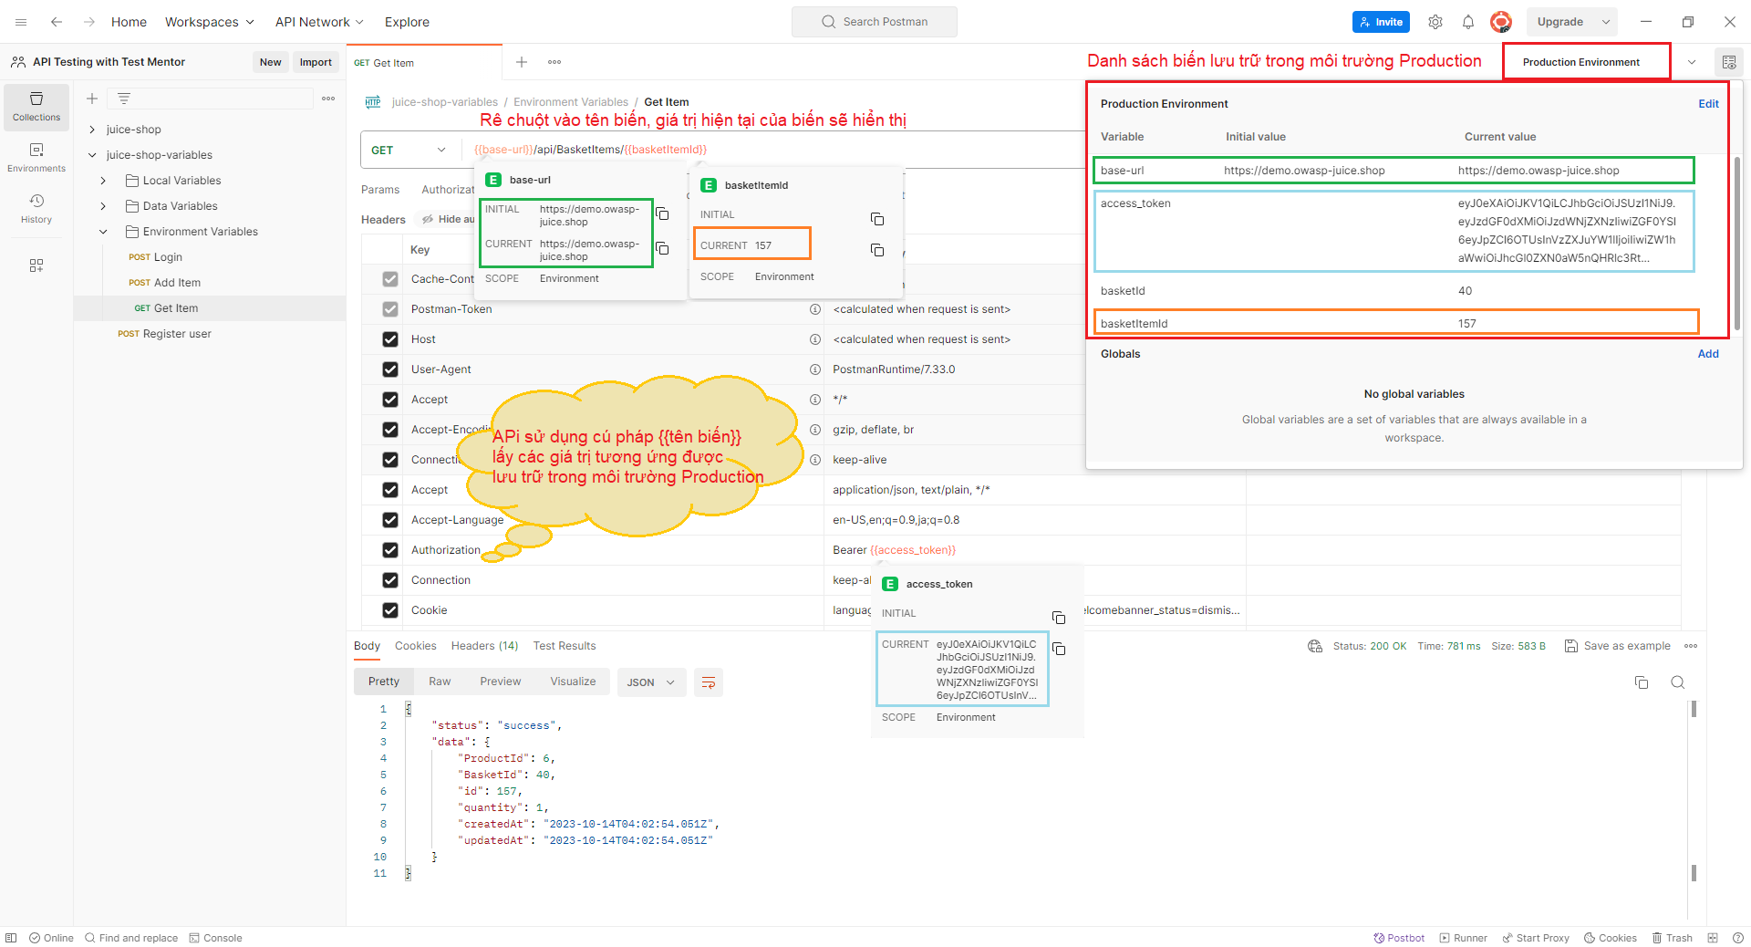Uncheck the User-Agent header checkbox

pyautogui.click(x=390, y=369)
